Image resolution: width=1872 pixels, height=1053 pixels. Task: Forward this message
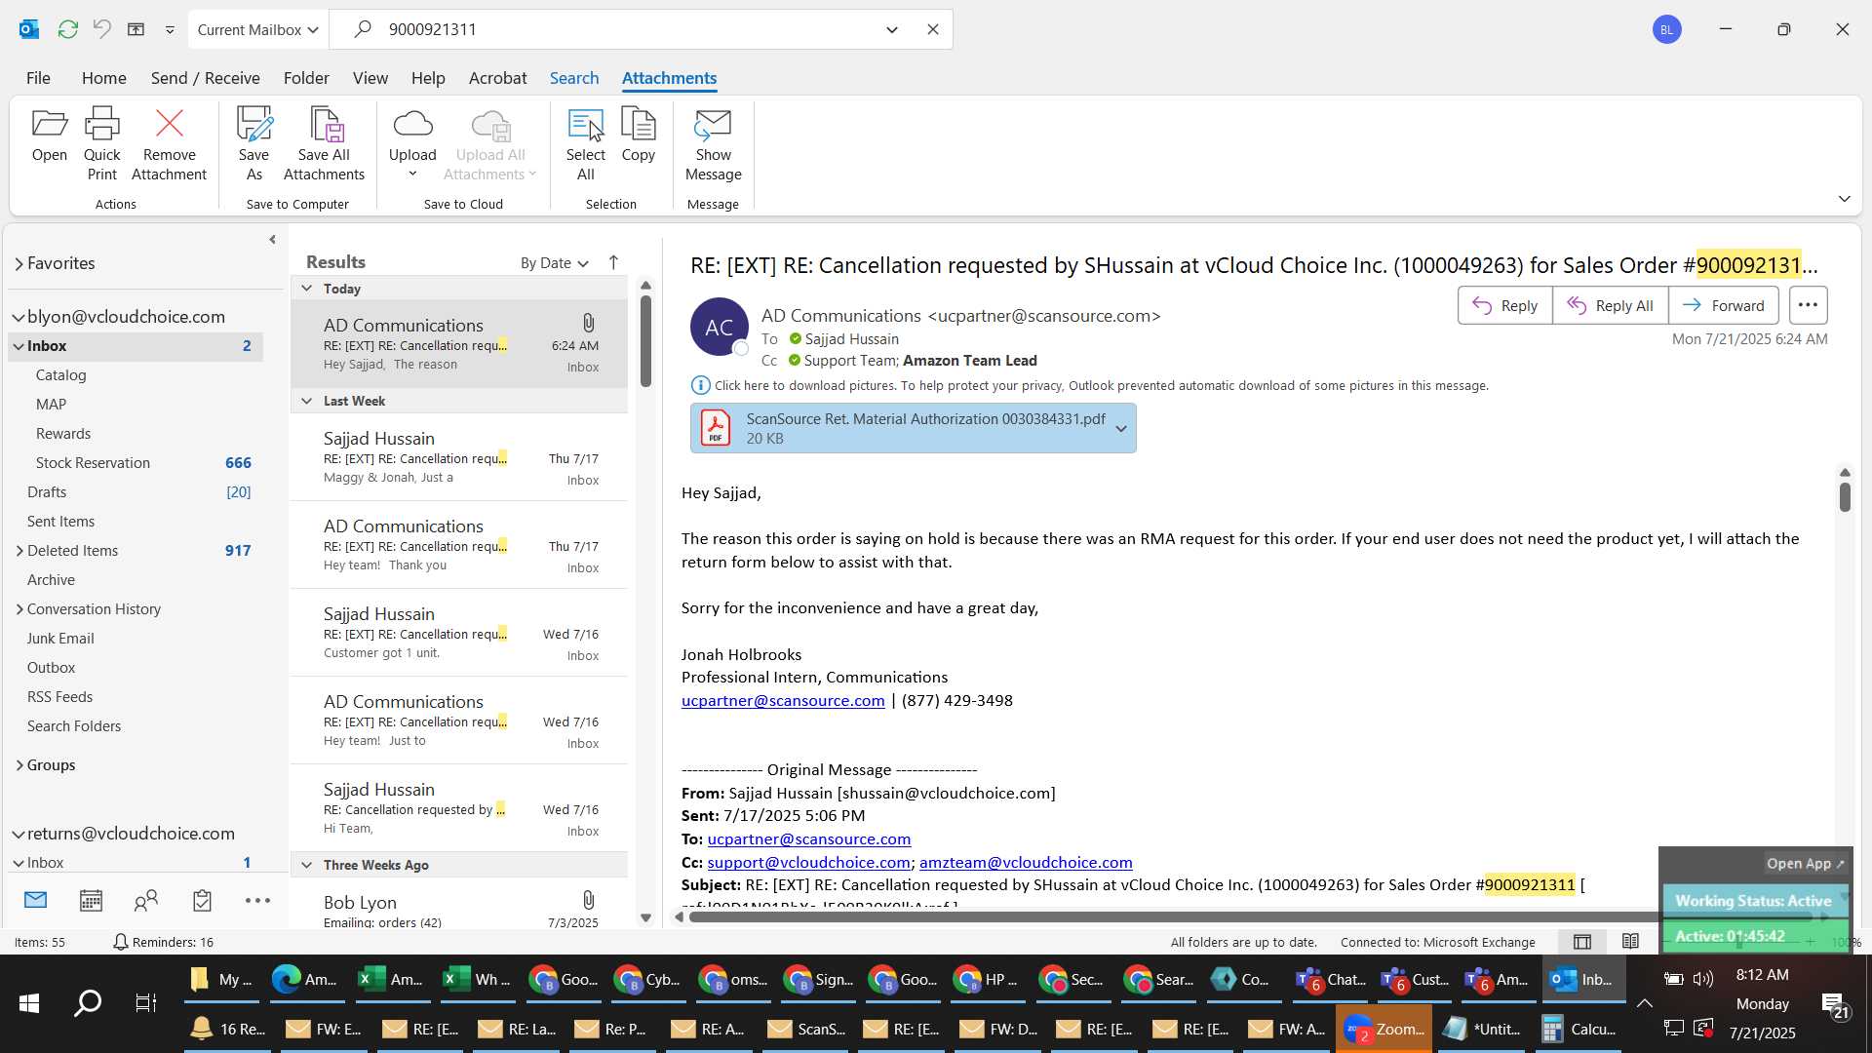[x=1723, y=305]
